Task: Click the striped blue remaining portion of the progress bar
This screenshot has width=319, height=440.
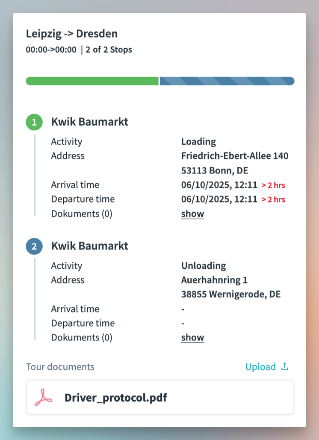Action: point(227,81)
